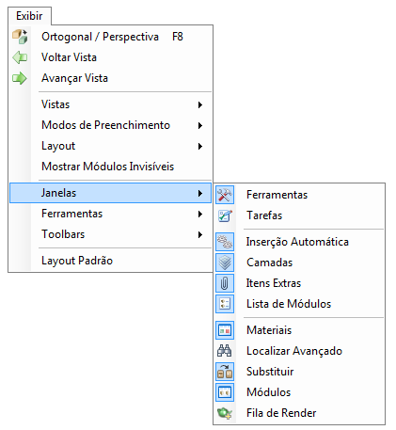
Task: Click the Itens Extras paperclip icon
Action: coord(225,283)
